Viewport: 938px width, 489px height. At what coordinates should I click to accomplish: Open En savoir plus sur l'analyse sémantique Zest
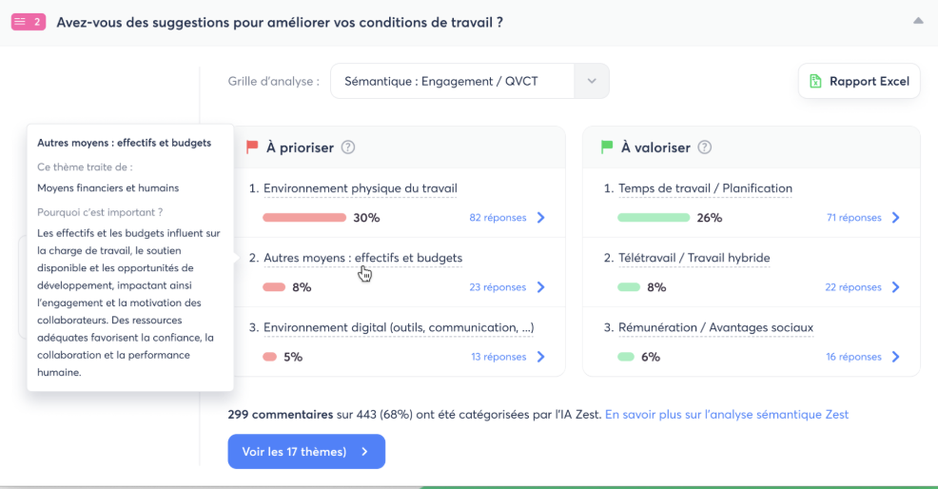pyautogui.click(x=726, y=415)
